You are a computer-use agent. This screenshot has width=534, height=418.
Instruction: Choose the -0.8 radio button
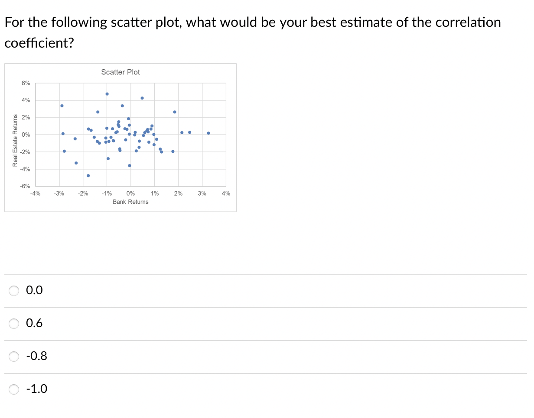[14, 357]
